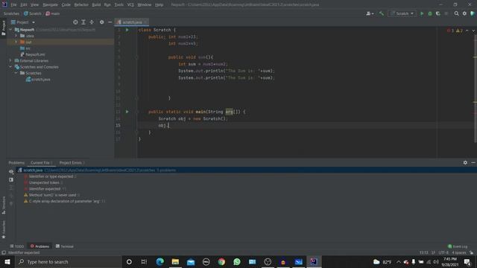
Task: Locate the opened file in Project tree
Action: (75, 22)
